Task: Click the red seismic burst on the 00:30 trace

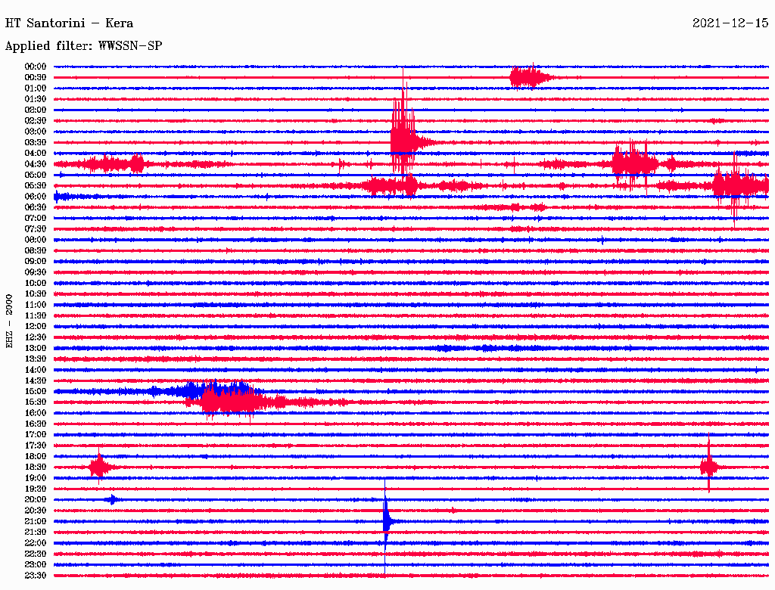Action: point(531,77)
